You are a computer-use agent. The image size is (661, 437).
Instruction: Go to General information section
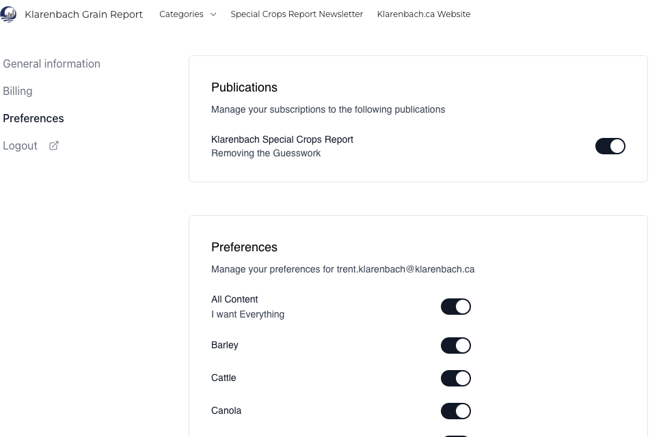[x=52, y=64]
